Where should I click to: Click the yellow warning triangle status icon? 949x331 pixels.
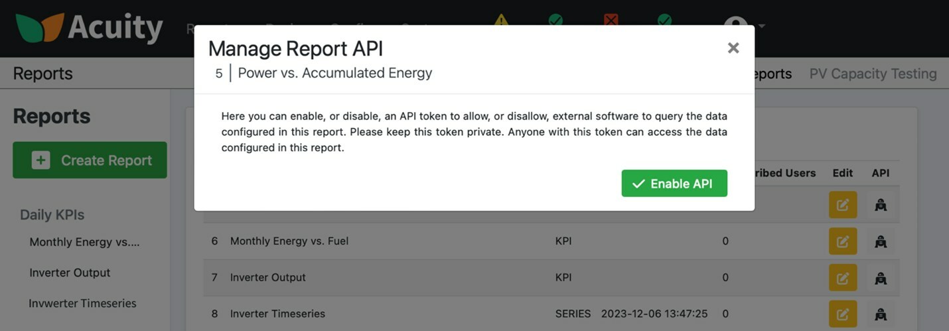(501, 20)
